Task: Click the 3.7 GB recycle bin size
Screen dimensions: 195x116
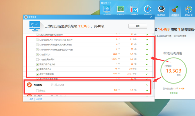Action: click(133, 90)
